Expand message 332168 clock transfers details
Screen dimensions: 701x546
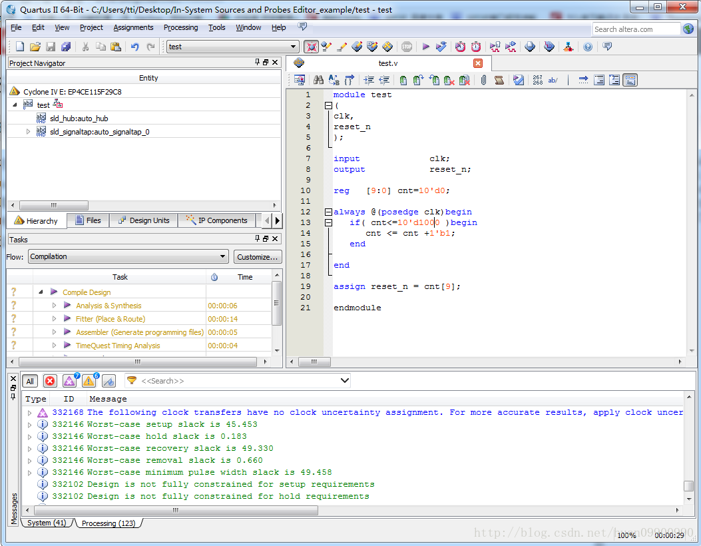pyautogui.click(x=29, y=413)
